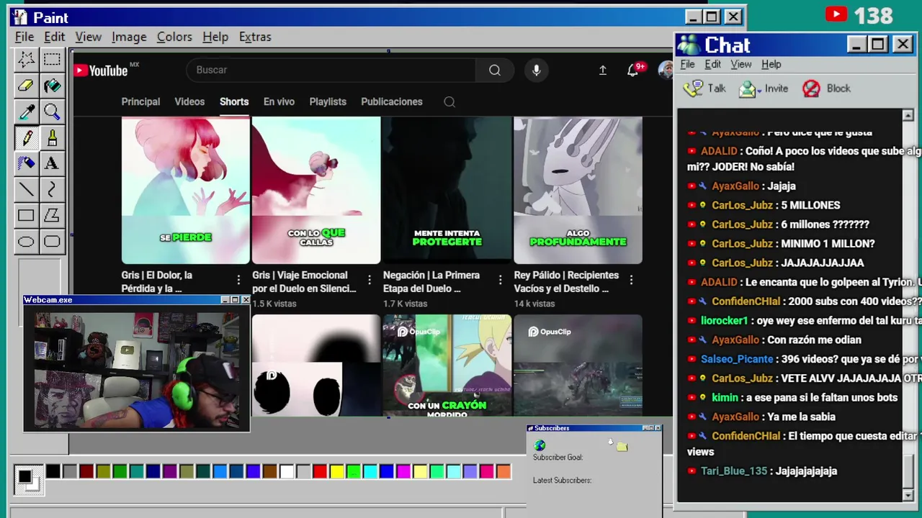The width and height of the screenshot is (922, 518).
Task: Open Paint Extras menu
Action: tap(255, 37)
